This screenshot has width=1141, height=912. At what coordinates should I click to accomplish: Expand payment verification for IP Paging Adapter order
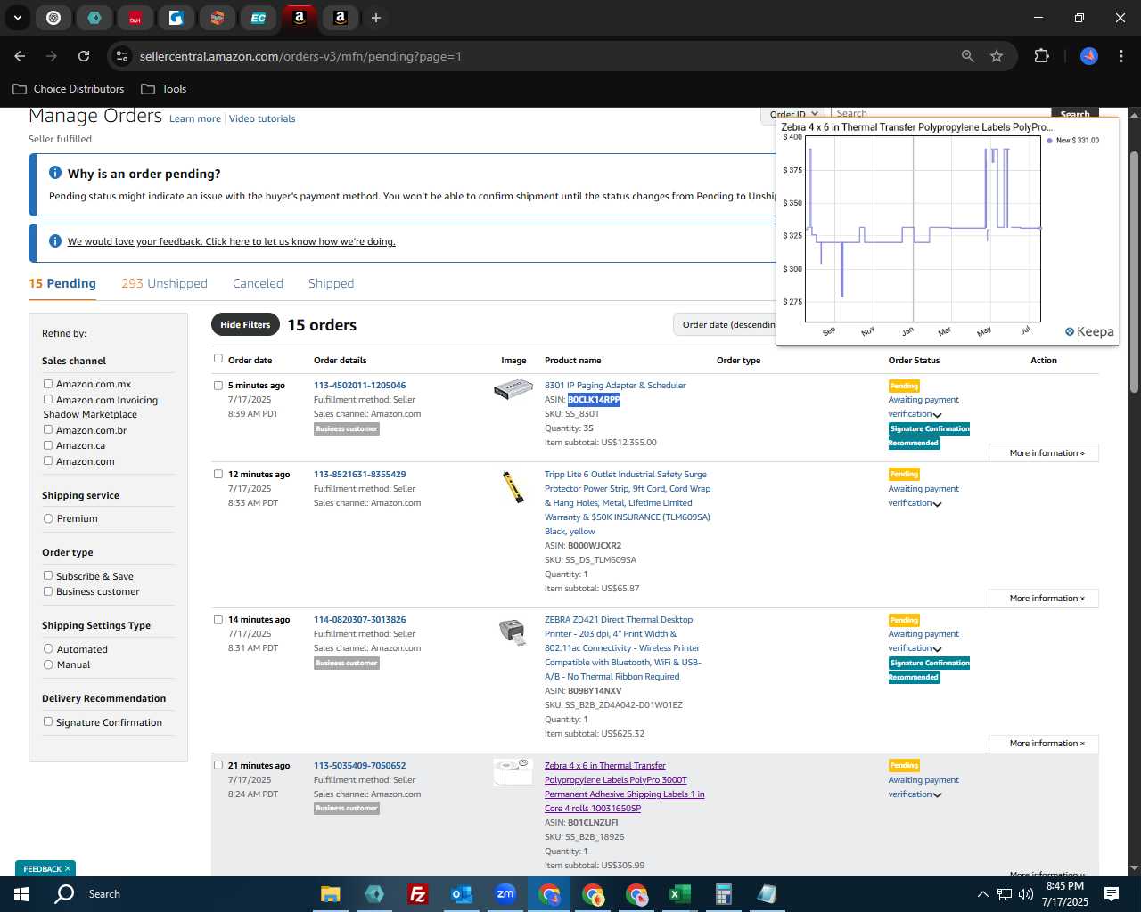[937, 415]
